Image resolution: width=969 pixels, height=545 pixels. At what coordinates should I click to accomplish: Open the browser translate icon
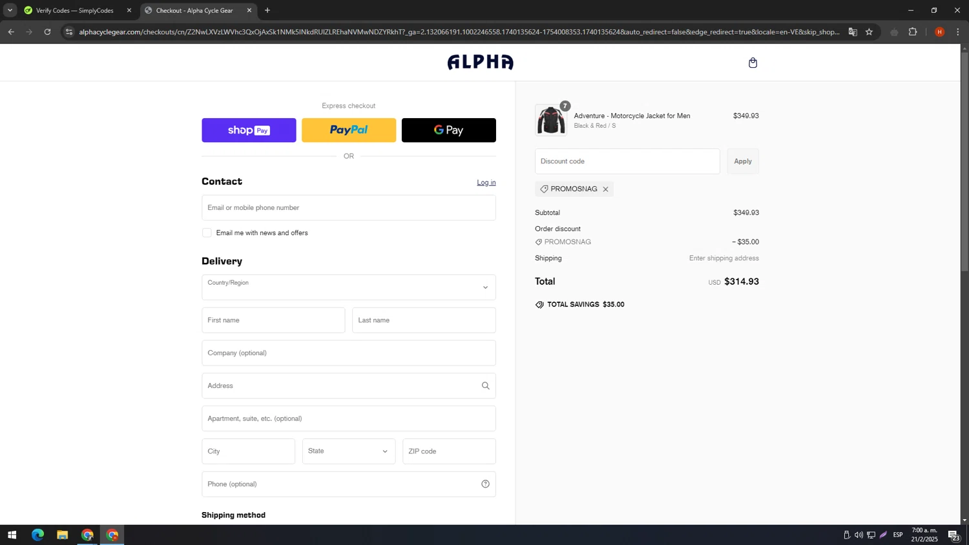pos(853,32)
